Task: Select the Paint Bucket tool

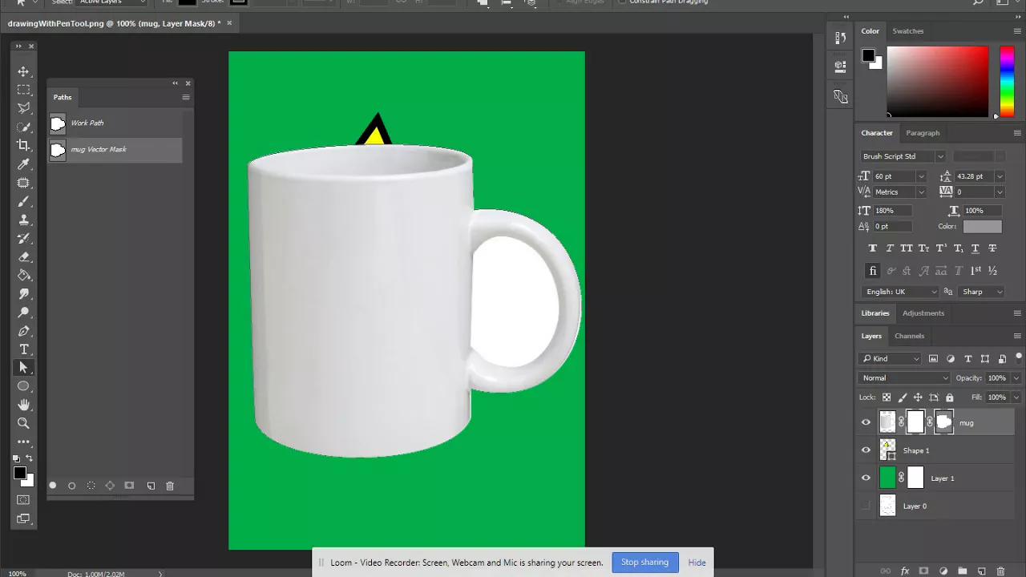Action: tap(23, 276)
